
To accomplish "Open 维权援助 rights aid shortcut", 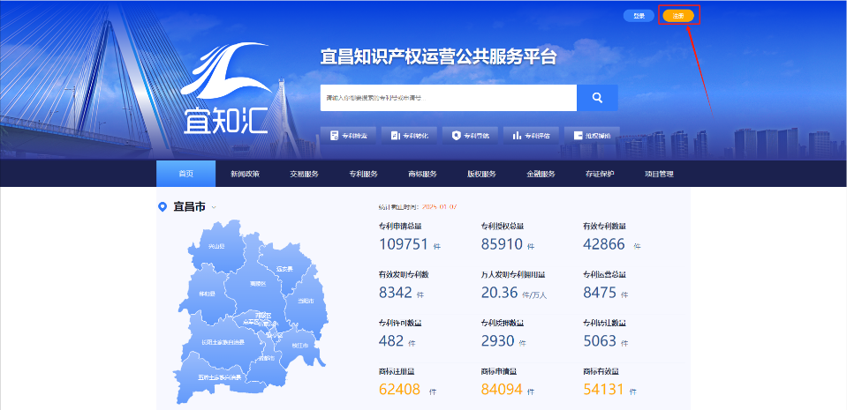I will click(591, 136).
